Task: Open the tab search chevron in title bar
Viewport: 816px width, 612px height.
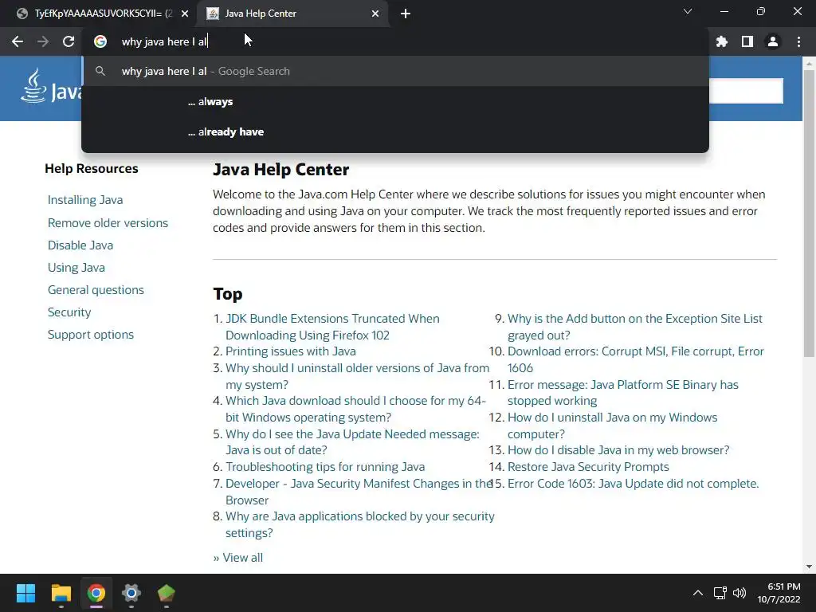Action: 688,11
